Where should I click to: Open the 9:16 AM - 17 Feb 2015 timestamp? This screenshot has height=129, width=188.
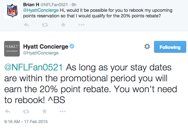click(x=26, y=122)
